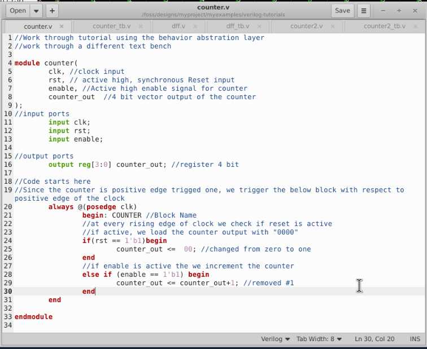Click the Open button

(18, 11)
